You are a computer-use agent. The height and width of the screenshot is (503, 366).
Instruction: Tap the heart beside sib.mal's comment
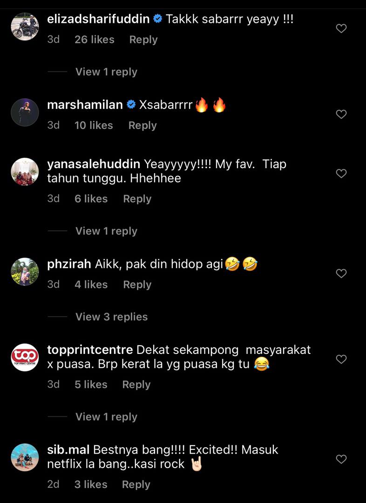[x=341, y=459]
